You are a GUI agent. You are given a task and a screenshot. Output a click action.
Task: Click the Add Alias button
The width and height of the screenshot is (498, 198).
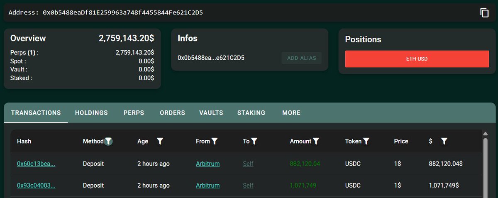point(302,58)
